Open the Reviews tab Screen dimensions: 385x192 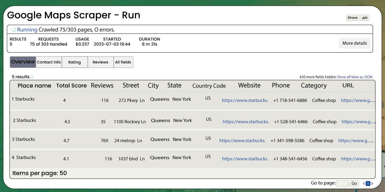tap(101, 62)
